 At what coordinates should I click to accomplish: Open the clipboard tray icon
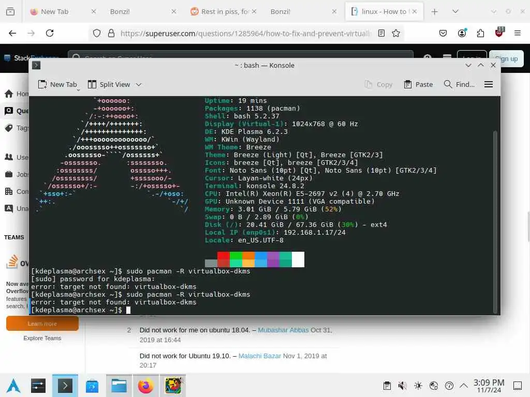(x=387, y=386)
